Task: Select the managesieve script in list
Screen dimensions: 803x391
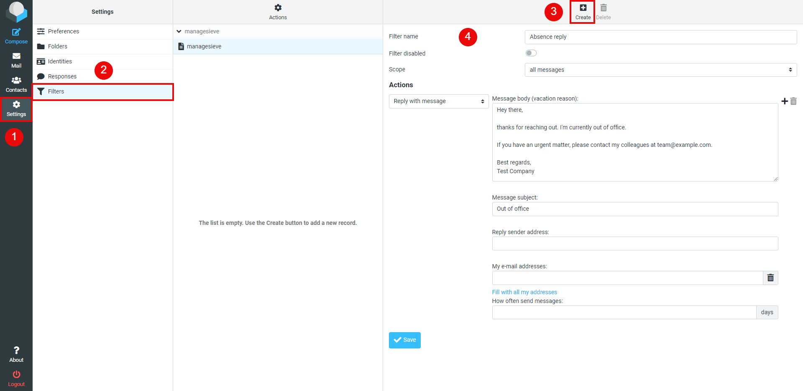Action: tap(204, 46)
